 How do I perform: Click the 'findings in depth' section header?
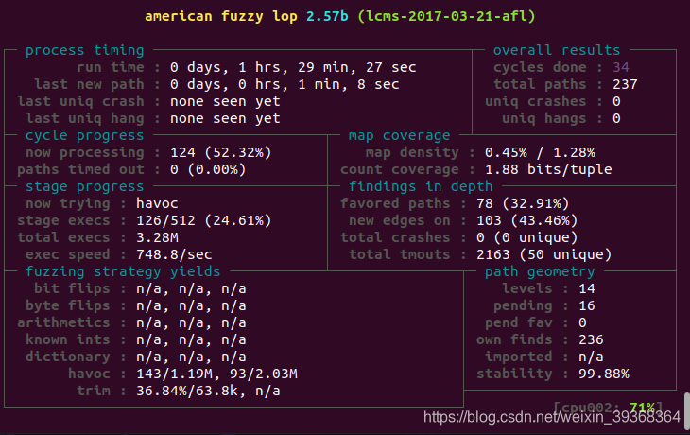click(421, 186)
